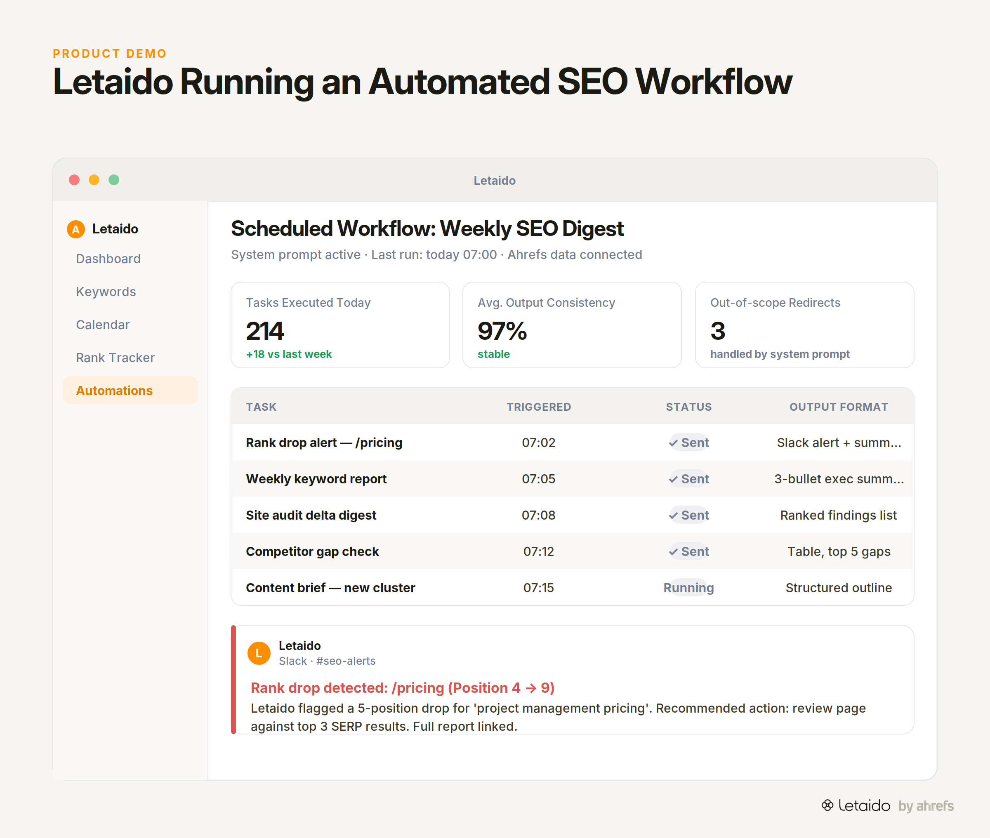This screenshot has width=990, height=838.
Task: Click the Sent badge for Rank drop alert
Action: [x=689, y=443]
